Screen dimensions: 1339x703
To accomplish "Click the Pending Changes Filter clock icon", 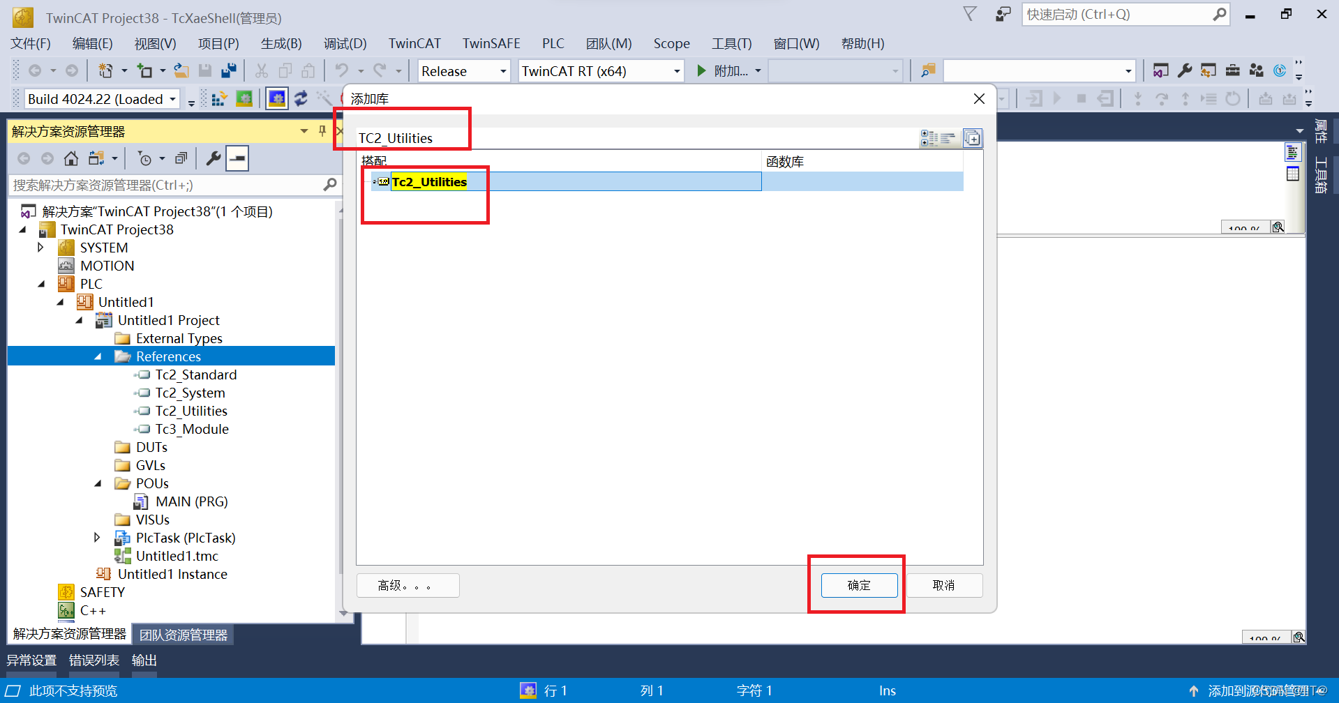I will [x=144, y=159].
